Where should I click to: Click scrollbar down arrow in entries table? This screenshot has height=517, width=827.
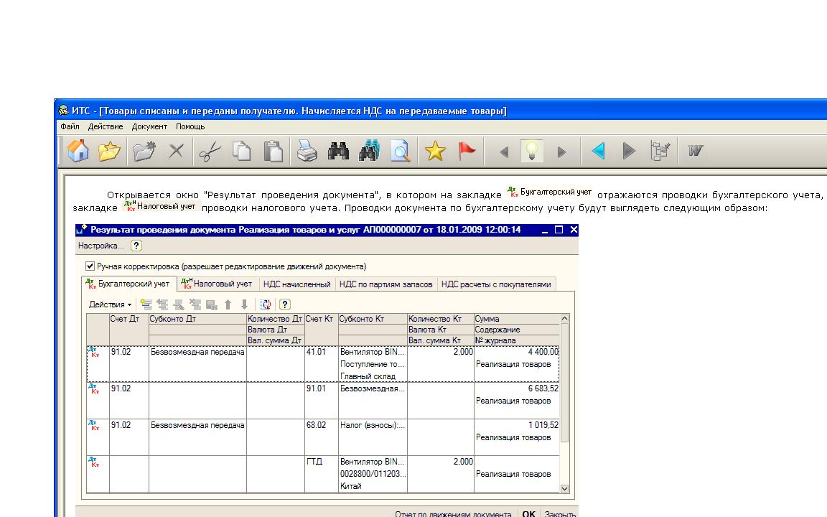564,488
